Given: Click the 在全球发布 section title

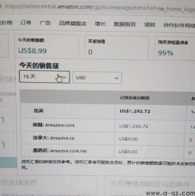Looking at the screenshot, I should click(x=19, y=183).
